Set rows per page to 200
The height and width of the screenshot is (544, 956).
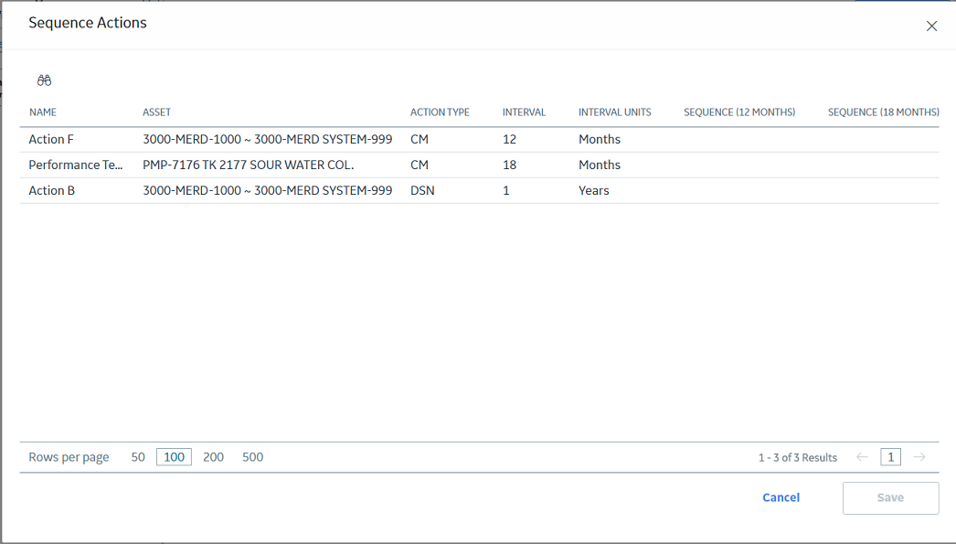213,457
